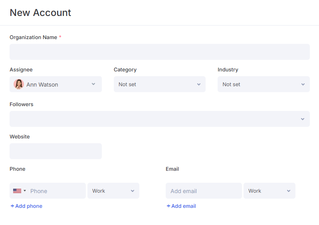The width and height of the screenshot is (319, 225).
Task: Open the Assignee dropdown showing Ann Watson
Action: pyautogui.click(x=55, y=84)
